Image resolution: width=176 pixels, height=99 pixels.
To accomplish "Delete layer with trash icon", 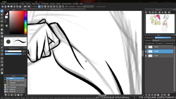I will pyautogui.click(x=169, y=95).
